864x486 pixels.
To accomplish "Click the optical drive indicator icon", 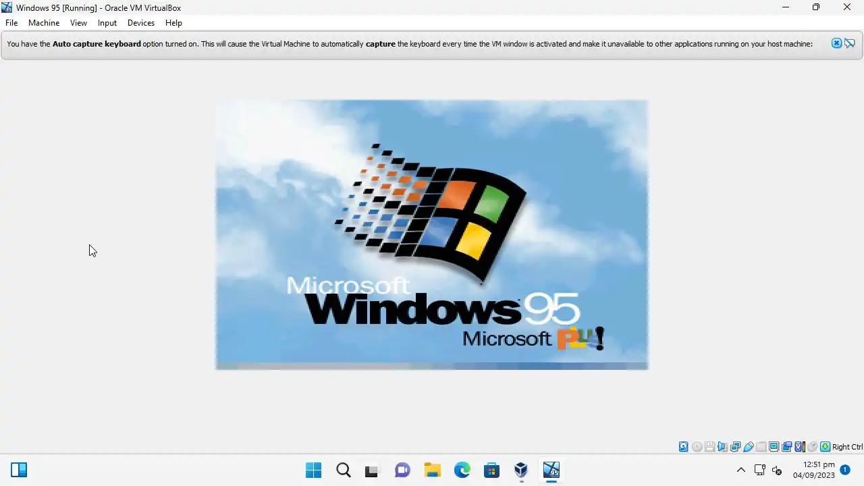I will (697, 447).
